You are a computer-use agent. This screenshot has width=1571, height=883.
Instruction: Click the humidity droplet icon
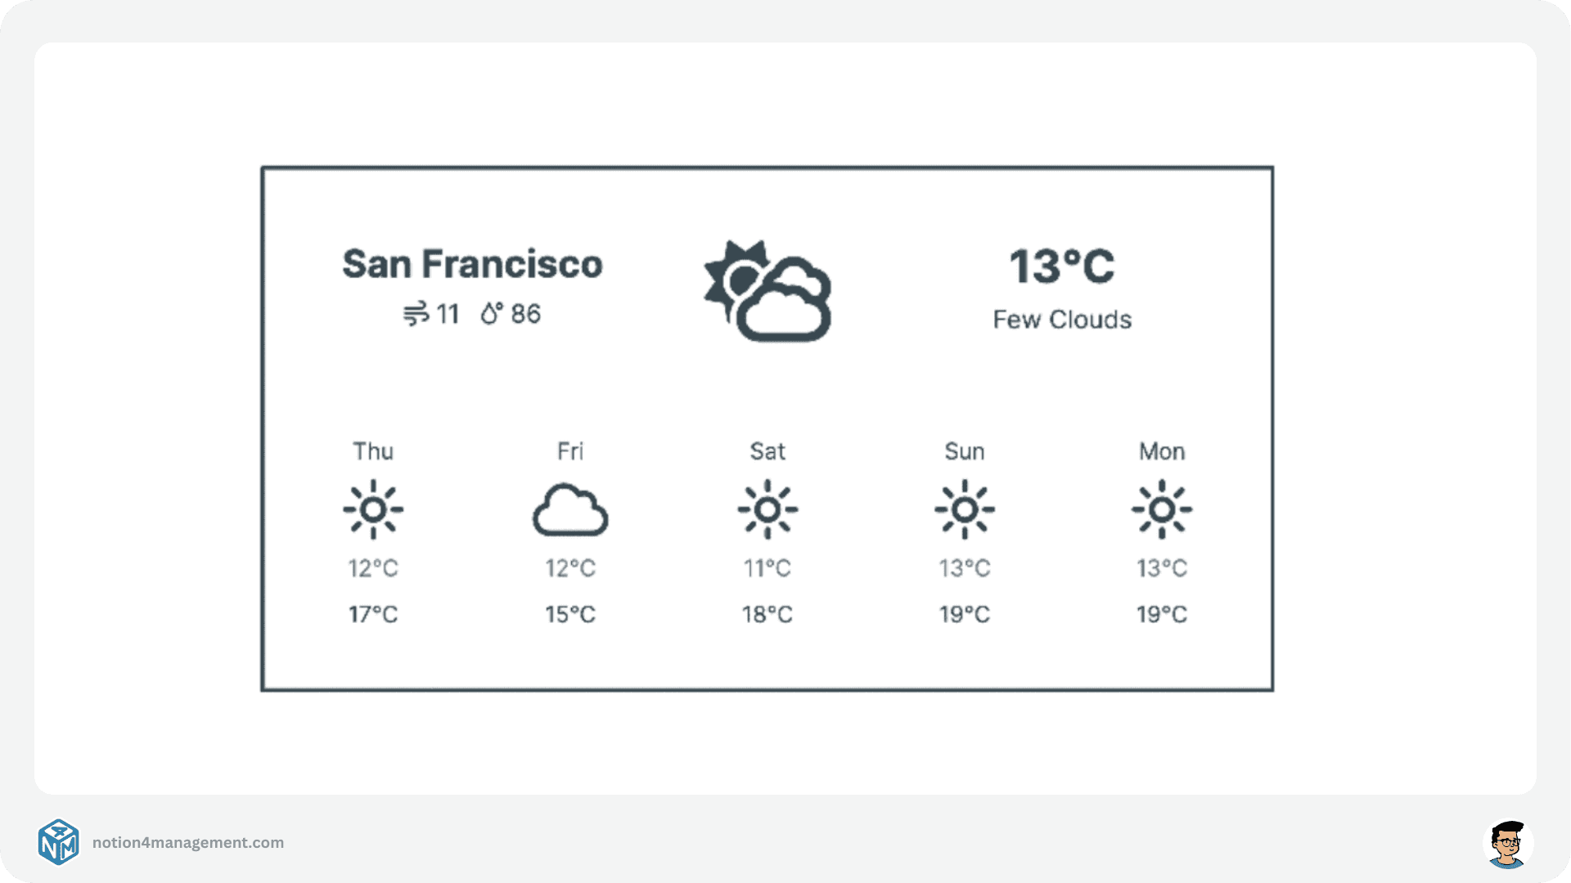pyautogui.click(x=491, y=312)
